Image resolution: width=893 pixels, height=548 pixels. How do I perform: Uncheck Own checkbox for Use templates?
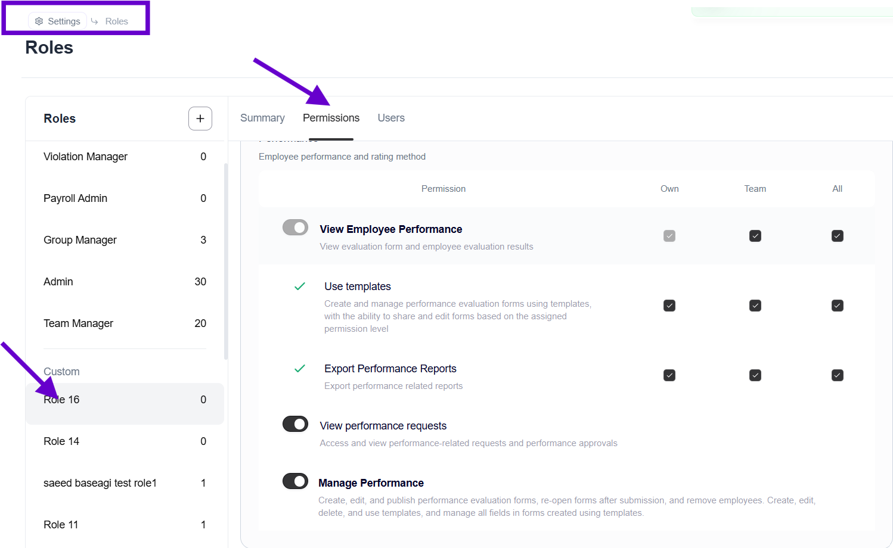[669, 306]
